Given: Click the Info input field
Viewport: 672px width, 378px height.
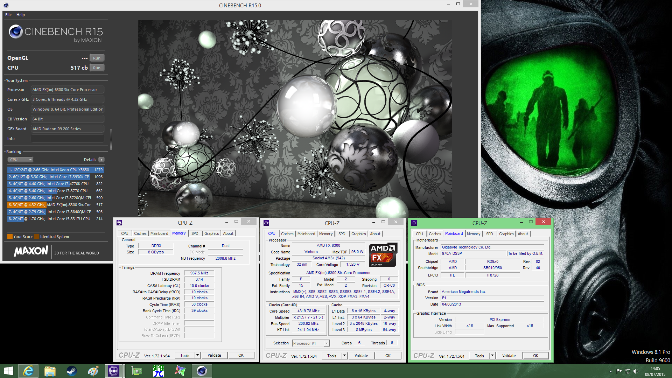Looking at the screenshot, I should 68,139.
